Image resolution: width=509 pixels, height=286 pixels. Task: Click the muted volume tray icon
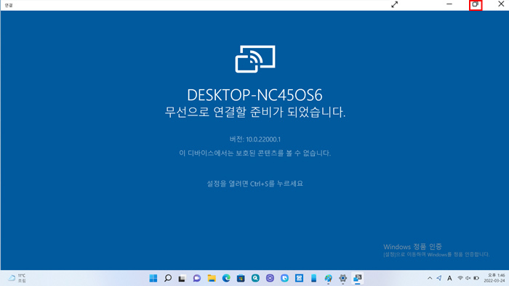coord(468,278)
